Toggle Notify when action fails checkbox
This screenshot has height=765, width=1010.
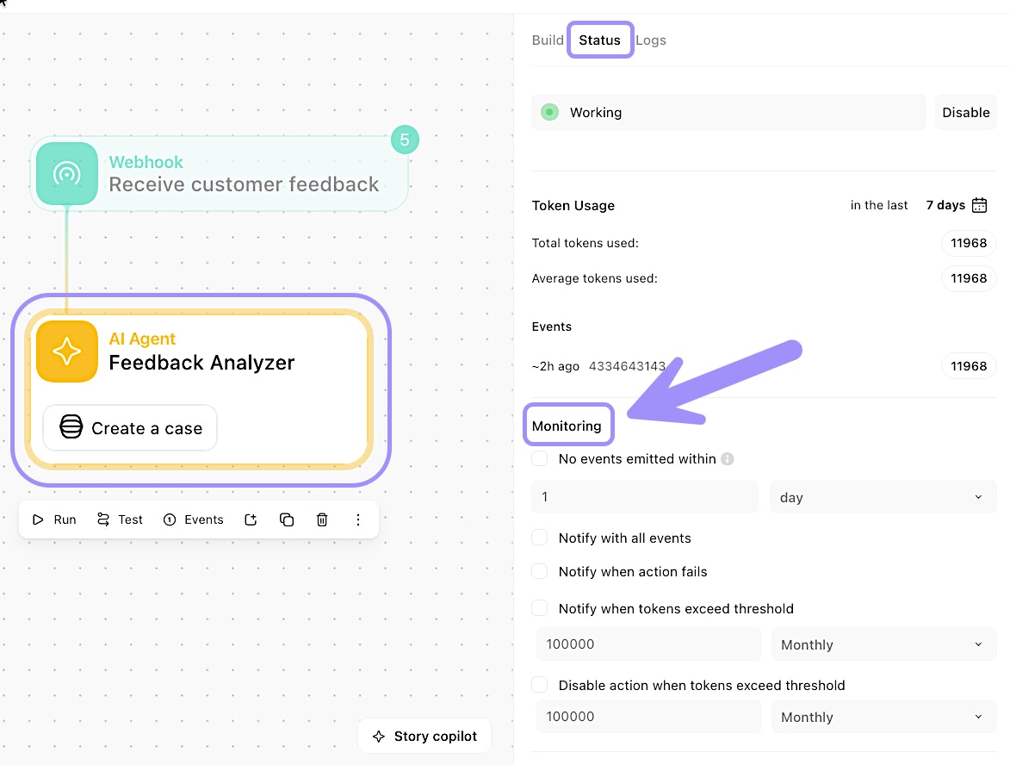[540, 571]
